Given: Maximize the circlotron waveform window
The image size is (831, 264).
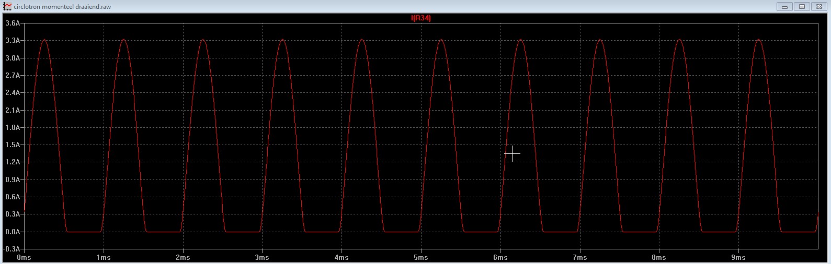Looking at the screenshot, I should pyautogui.click(x=802, y=7).
